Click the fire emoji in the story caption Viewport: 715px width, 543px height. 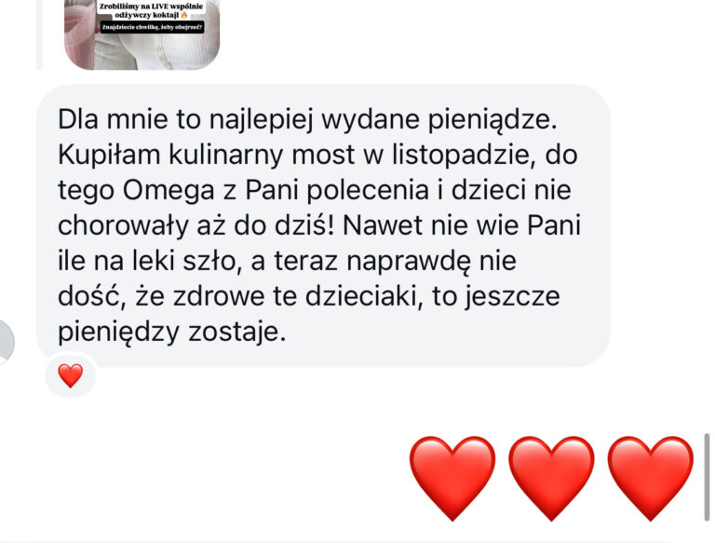(184, 15)
